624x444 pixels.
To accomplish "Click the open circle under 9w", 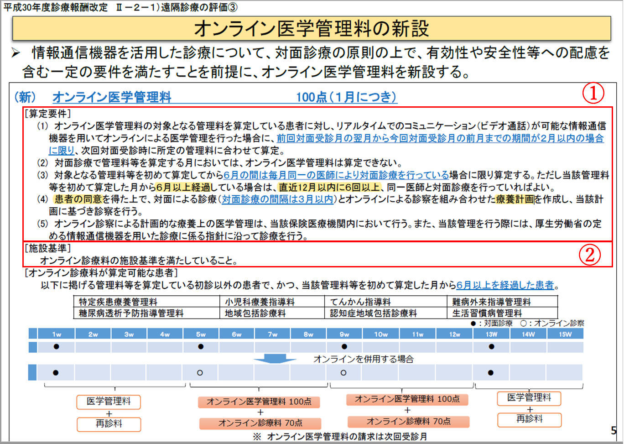I will (343, 373).
